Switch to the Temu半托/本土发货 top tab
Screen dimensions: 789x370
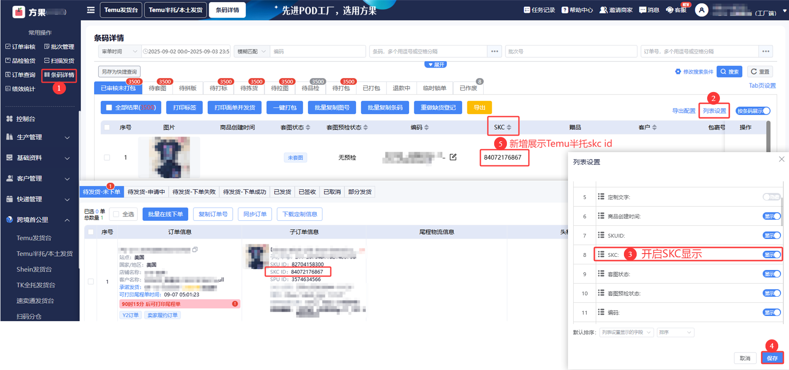click(x=175, y=10)
